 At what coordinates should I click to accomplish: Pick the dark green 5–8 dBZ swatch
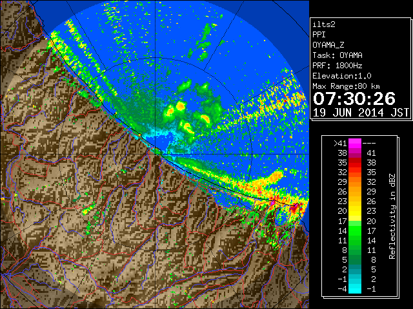click(355, 259)
